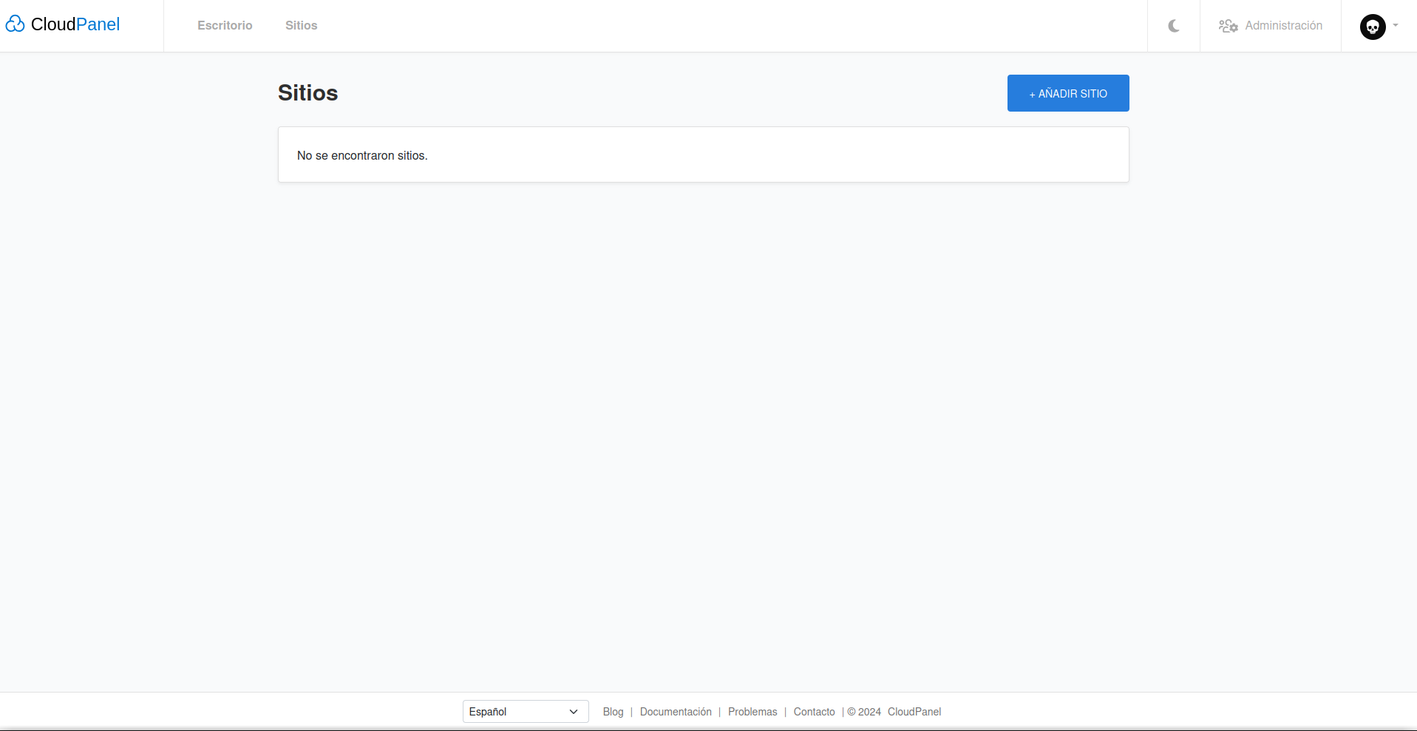Click the © 2024 copyright text
The width and height of the screenshot is (1417, 731).
[x=864, y=712]
